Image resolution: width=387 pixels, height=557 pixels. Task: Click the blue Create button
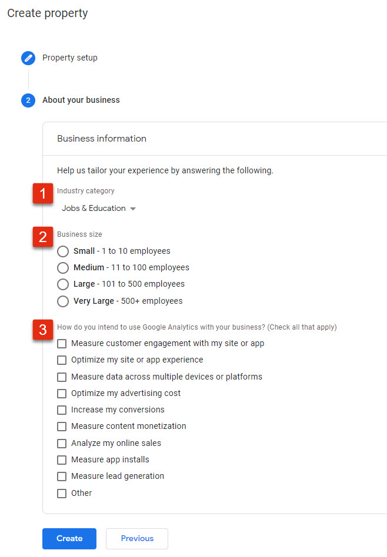click(x=69, y=539)
